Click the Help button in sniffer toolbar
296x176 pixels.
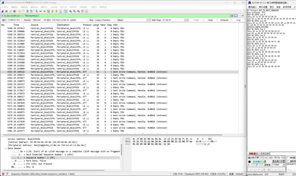click(210, 20)
